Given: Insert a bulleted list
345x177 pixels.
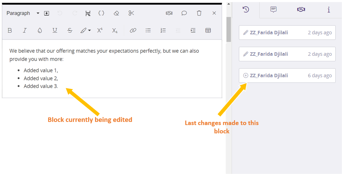Looking at the screenshot, I should coord(148,30).
